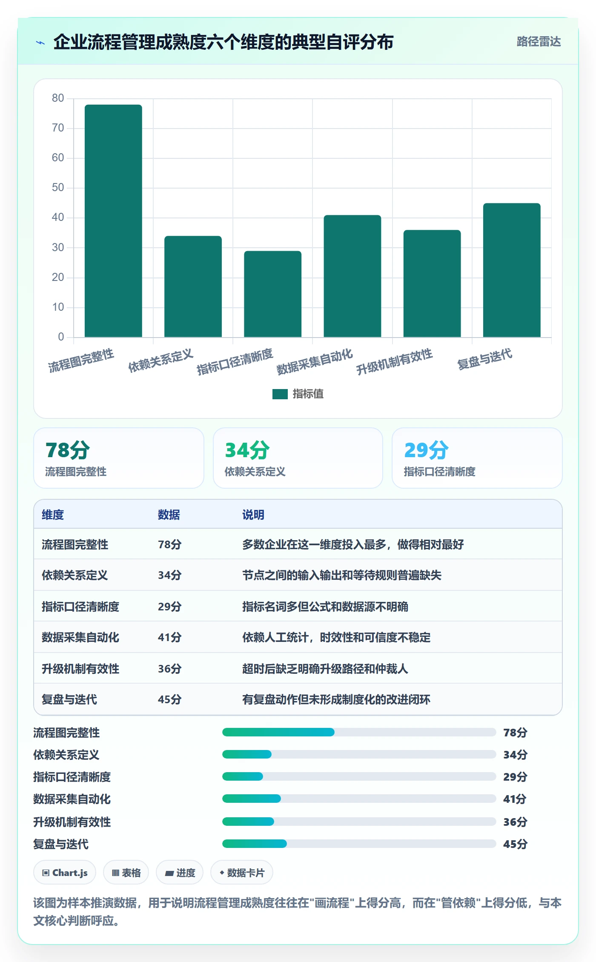Viewport: 596px width, 962px height.
Task: Select the text 超时后缺乏明确升级路径和仲裁人
Action: point(325,669)
